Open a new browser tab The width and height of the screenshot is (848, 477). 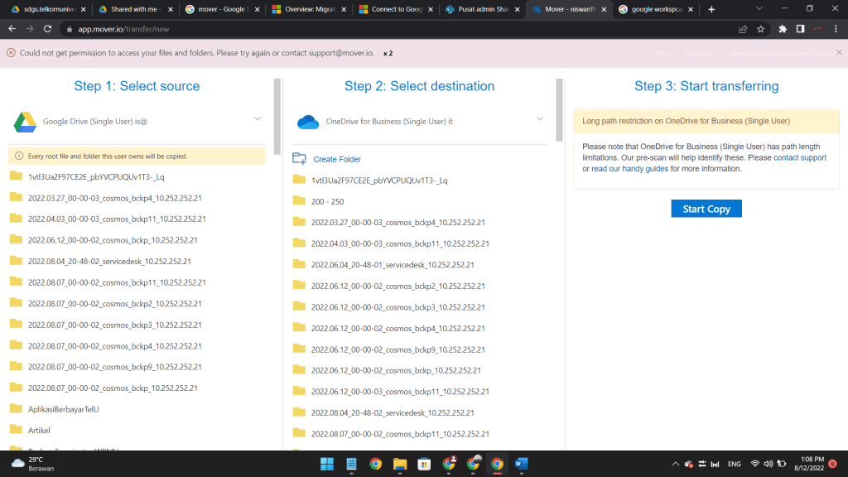pyautogui.click(x=711, y=9)
